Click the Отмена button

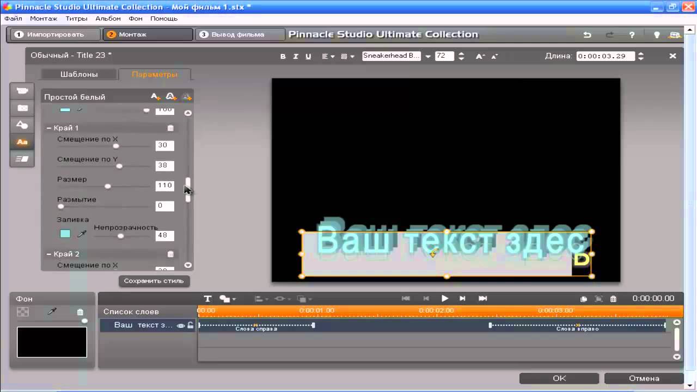[x=644, y=378]
